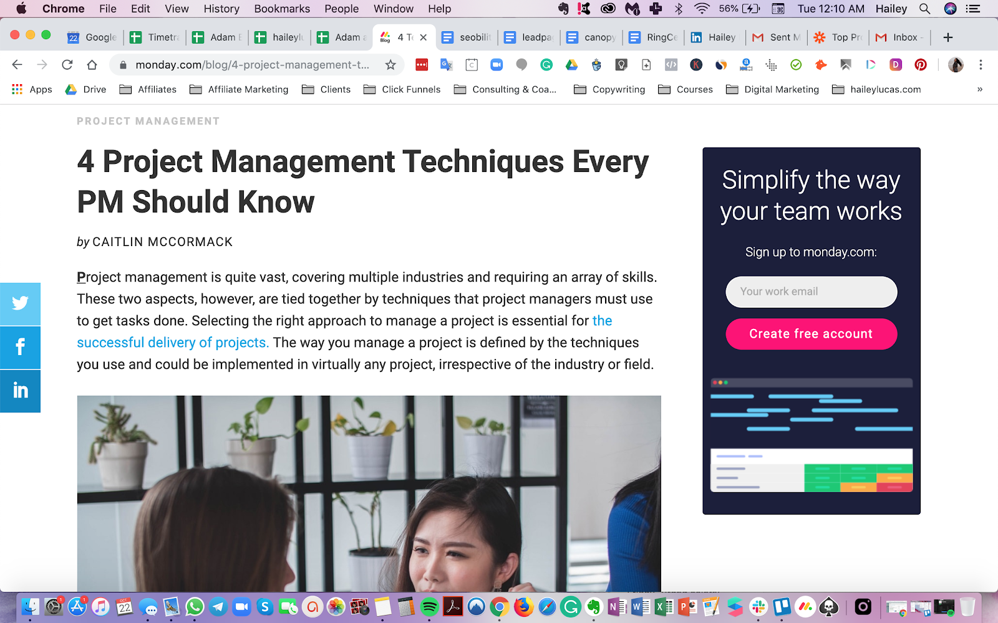Open the Drive bookmark

tap(86, 89)
